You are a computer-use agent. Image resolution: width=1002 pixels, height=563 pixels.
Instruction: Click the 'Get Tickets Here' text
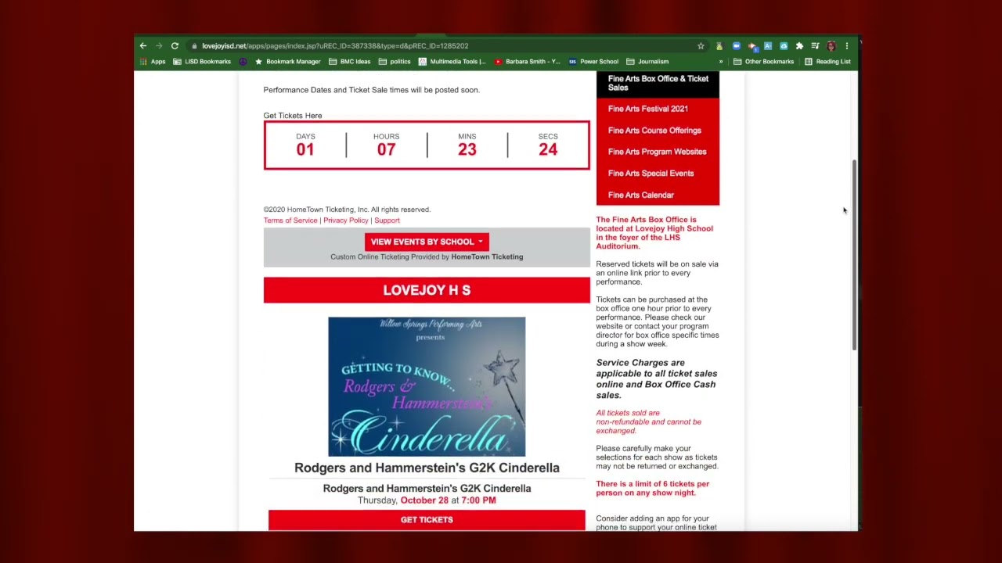point(293,116)
